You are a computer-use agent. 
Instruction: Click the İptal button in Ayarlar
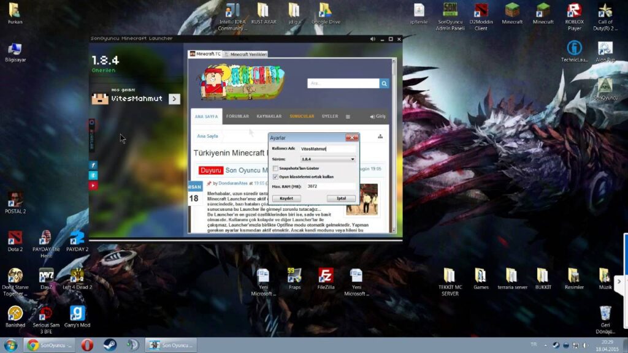340,198
